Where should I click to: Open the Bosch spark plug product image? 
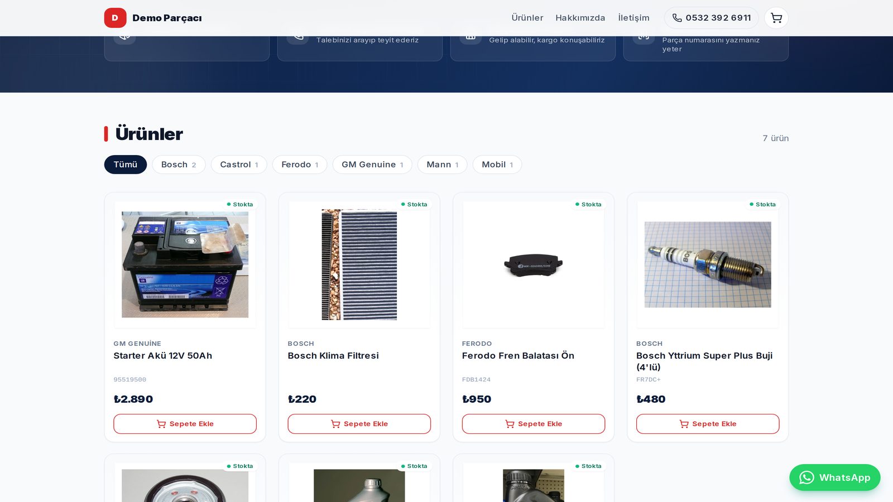click(708, 264)
